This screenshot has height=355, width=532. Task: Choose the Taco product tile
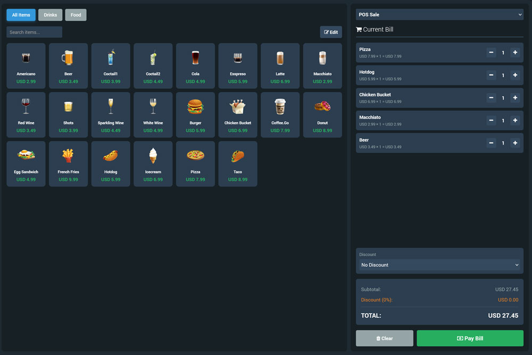click(x=238, y=163)
